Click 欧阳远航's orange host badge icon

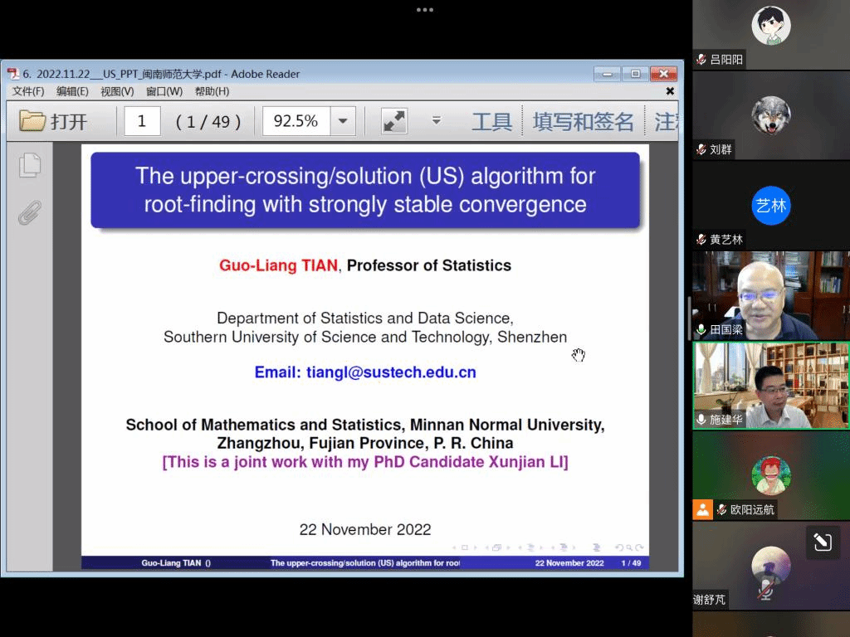702,509
